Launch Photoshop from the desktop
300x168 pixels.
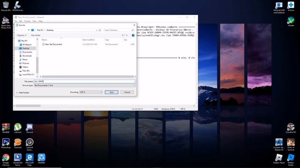[x=6, y=143]
